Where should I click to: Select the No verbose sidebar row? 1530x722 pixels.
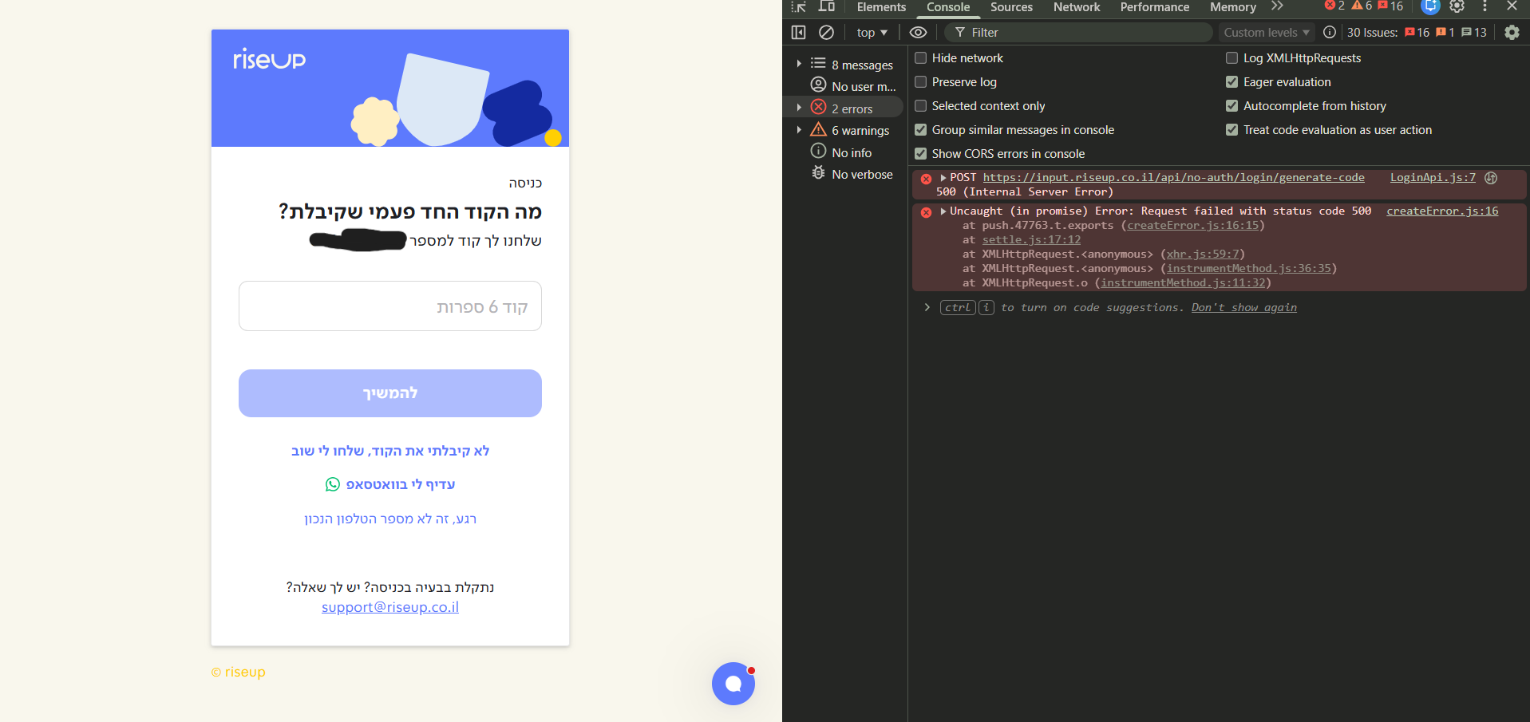[852, 174]
